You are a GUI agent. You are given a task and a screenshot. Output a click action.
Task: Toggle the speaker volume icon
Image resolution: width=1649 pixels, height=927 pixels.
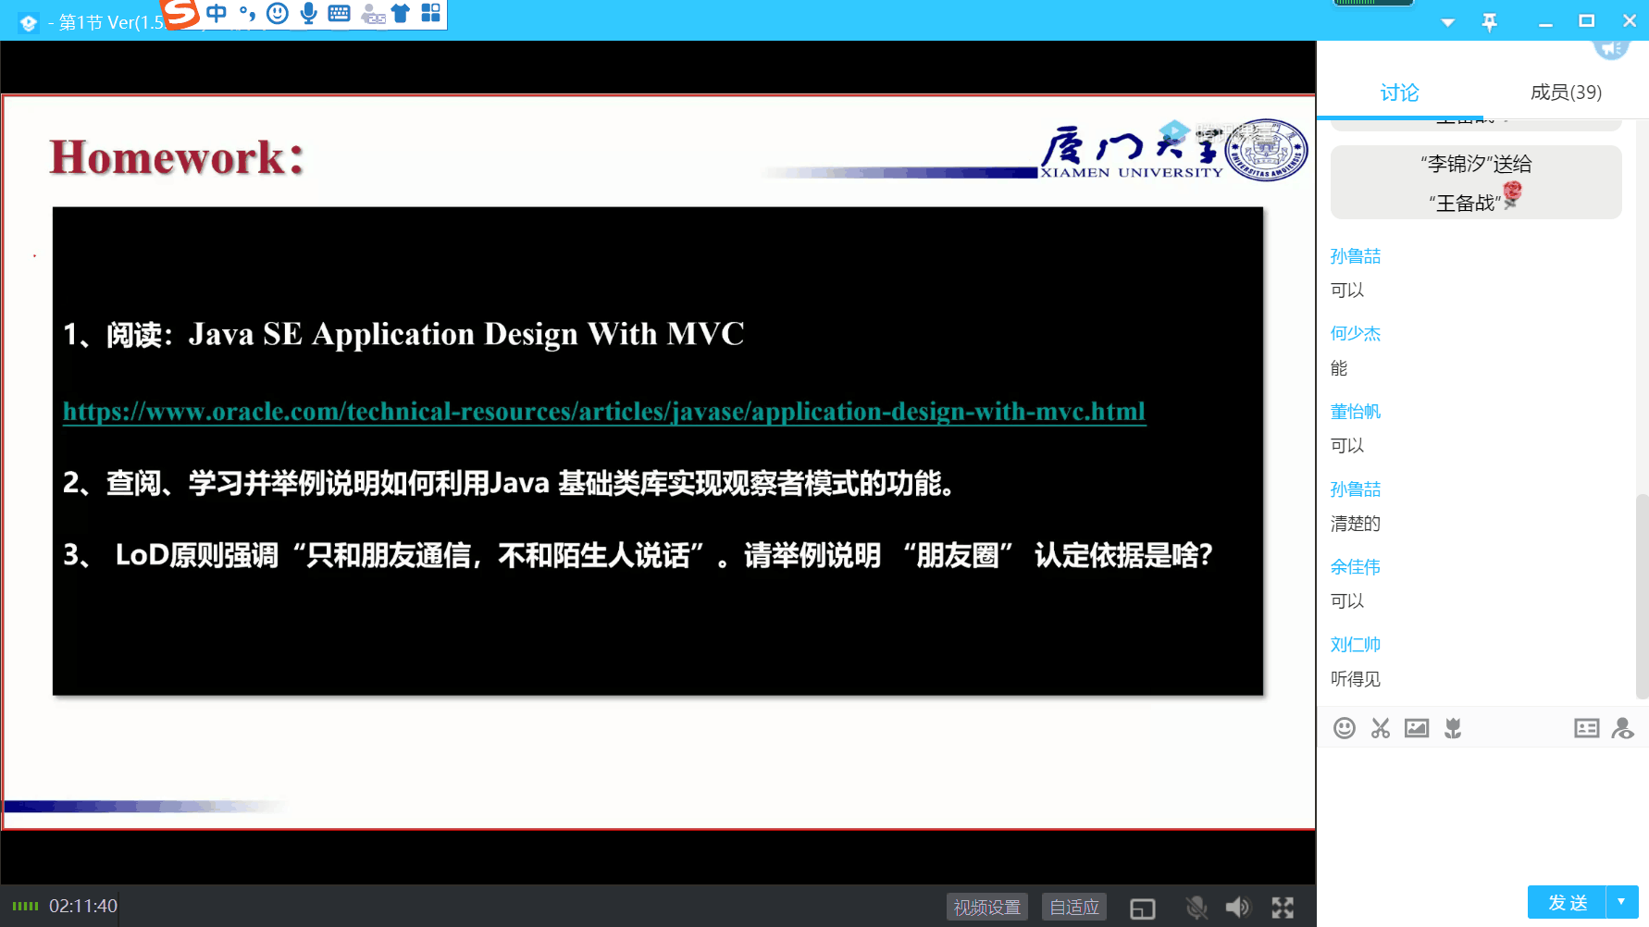pos(1237,908)
